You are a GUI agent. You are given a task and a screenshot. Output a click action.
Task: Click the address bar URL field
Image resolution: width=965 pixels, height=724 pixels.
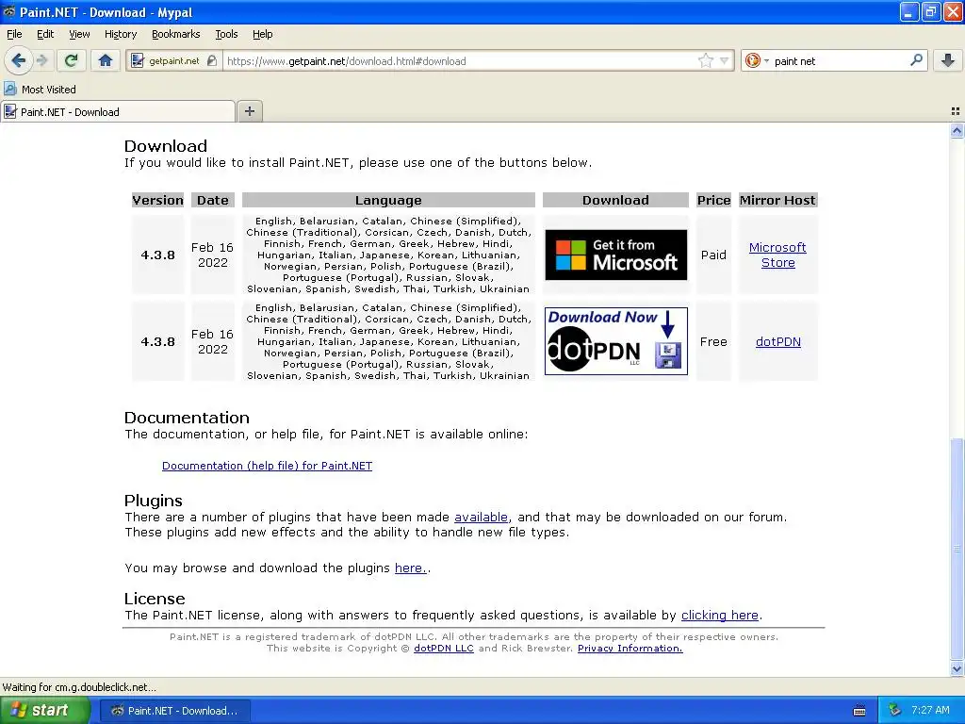tap(460, 61)
